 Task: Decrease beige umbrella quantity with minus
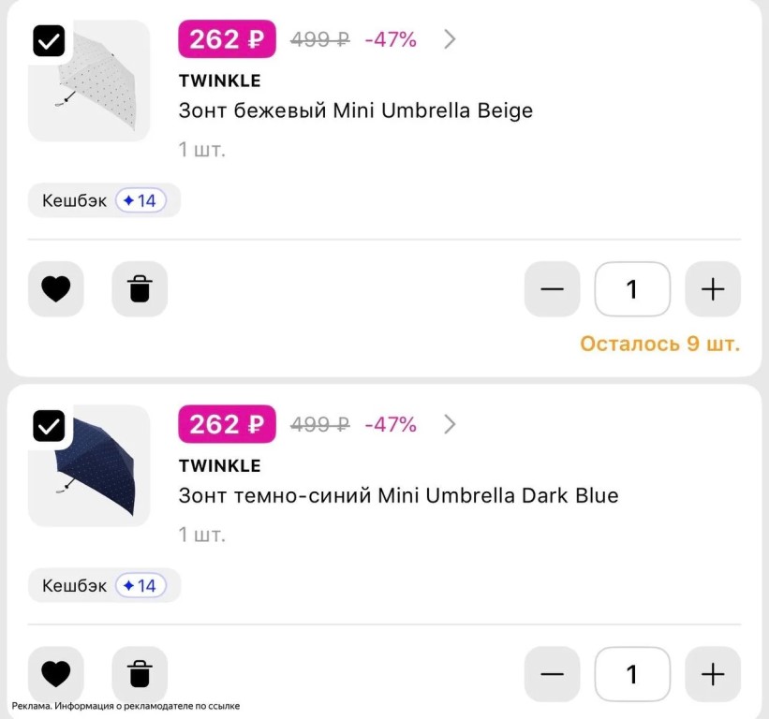(x=553, y=288)
